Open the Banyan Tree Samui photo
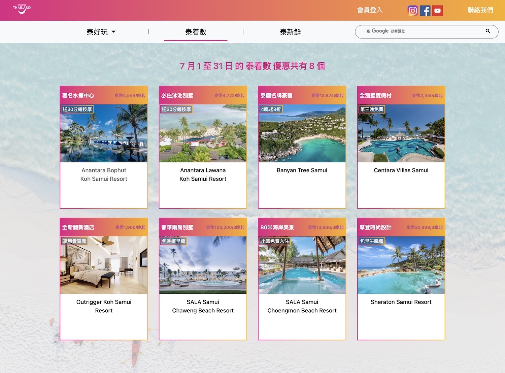This screenshot has height=373, width=505. (x=302, y=133)
